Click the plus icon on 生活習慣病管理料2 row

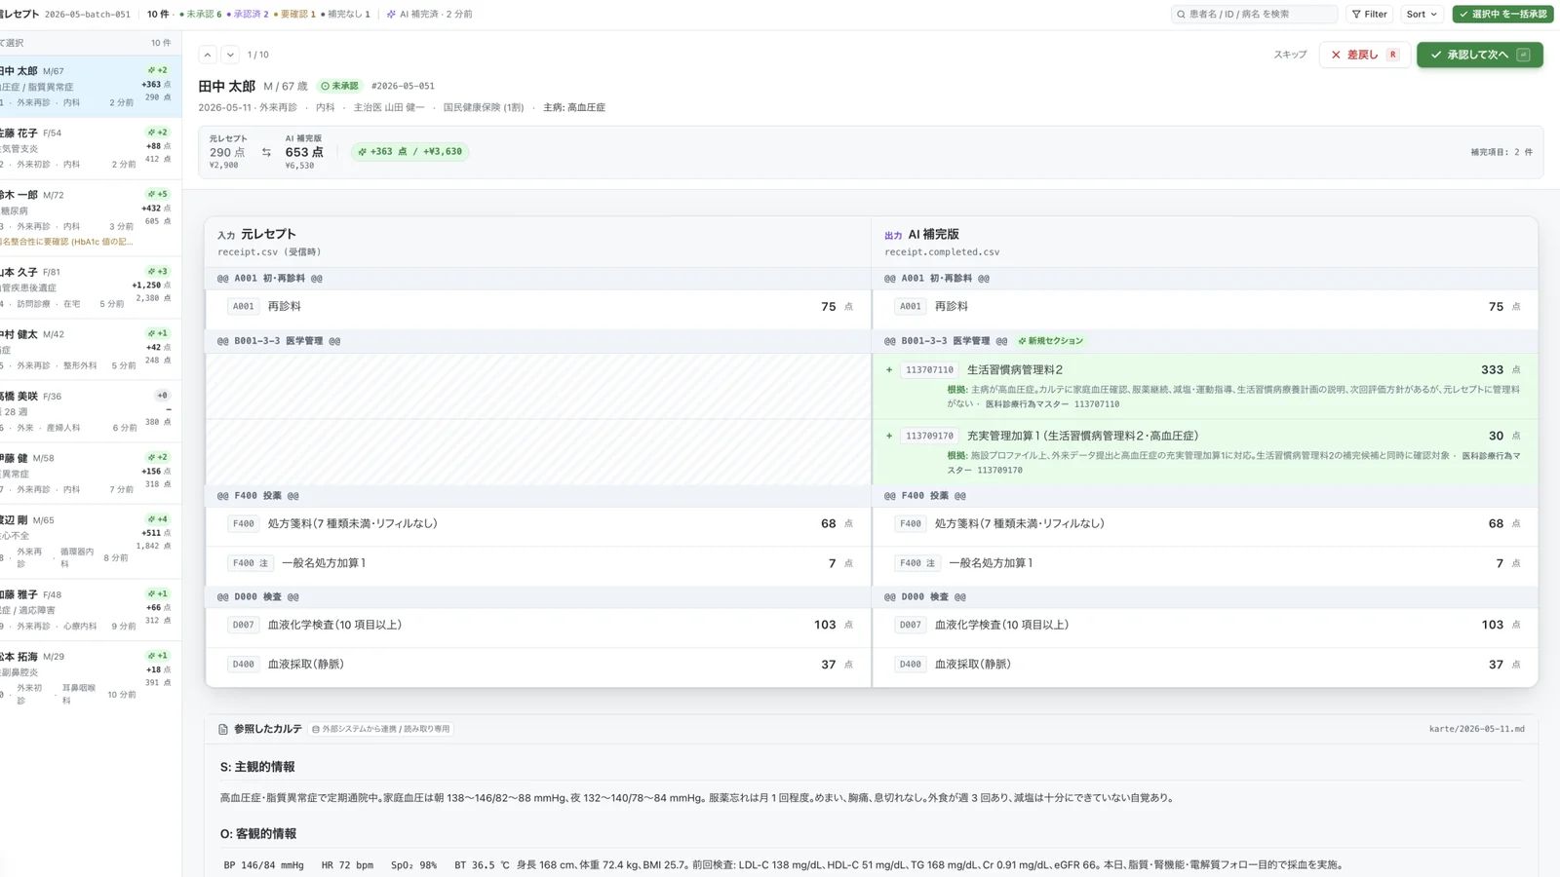pyautogui.click(x=889, y=370)
